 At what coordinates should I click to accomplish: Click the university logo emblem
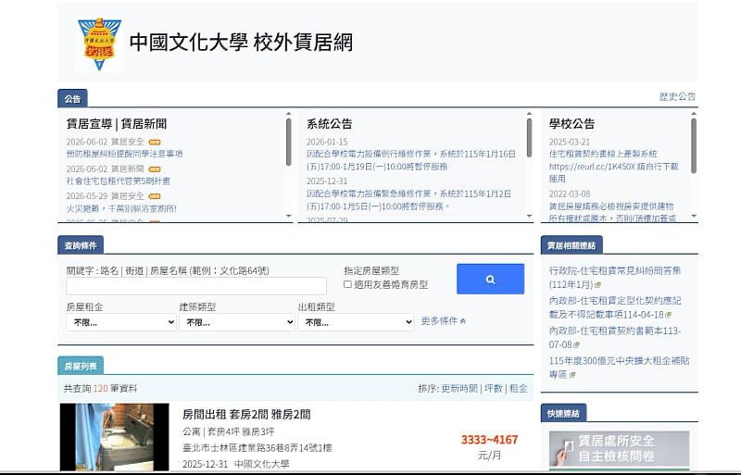[99, 44]
